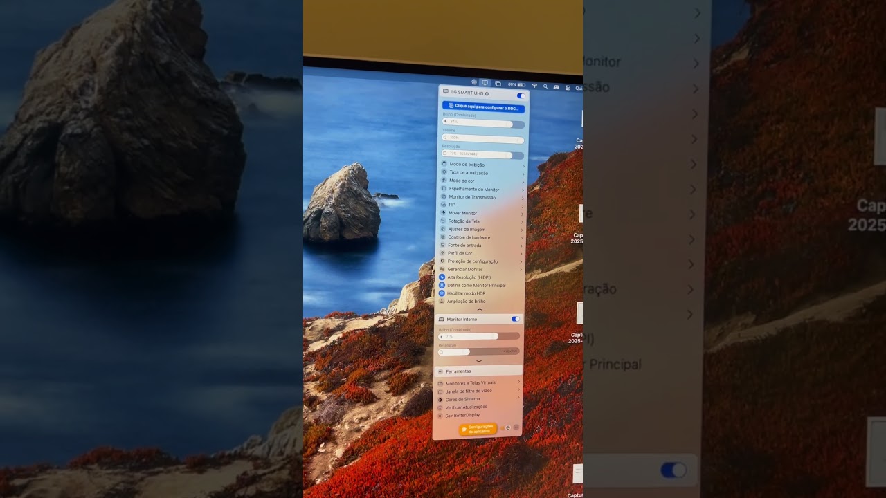Click the gear icon next to LG SMART UHD
Viewport: 886px width, 498px height.
tap(487, 93)
